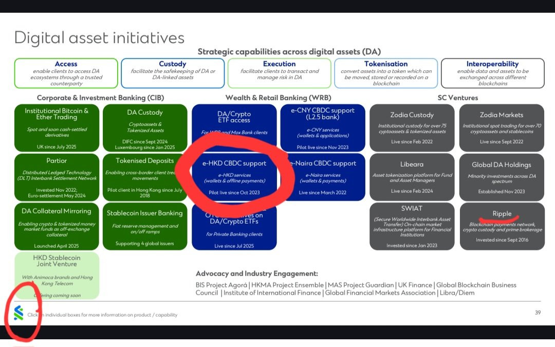This screenshot has width=555, height=347.
Task: Select the Zodia Custody box
Action: click(x=412, y=128)
